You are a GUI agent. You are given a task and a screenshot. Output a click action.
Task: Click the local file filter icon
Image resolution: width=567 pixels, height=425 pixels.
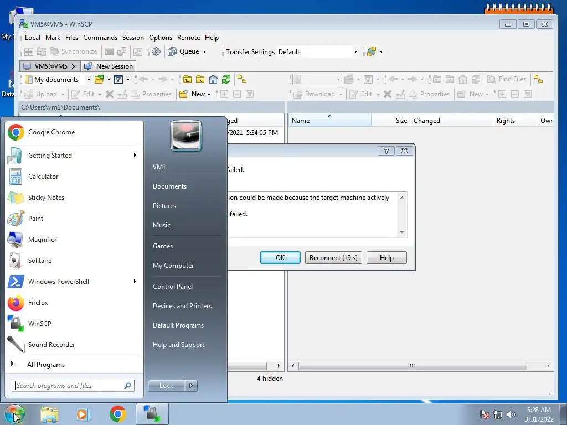click(118, 80)
